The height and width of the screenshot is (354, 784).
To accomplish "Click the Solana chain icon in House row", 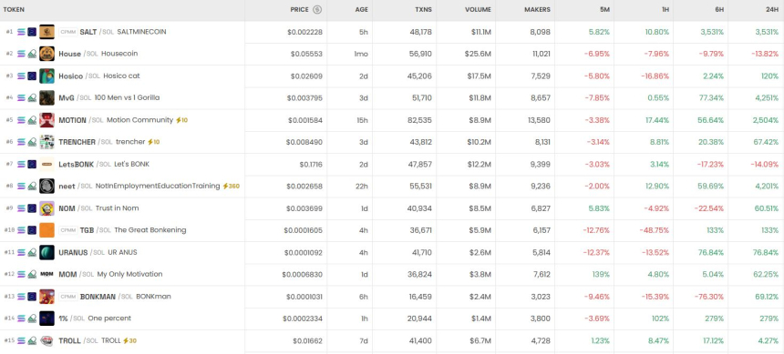I will pos(22,54).
